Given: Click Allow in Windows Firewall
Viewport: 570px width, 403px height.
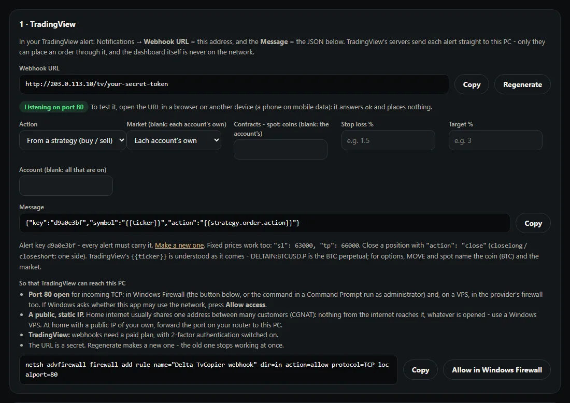Looking at the screenshot, I should pyautogui.click(x=496, y=370).
